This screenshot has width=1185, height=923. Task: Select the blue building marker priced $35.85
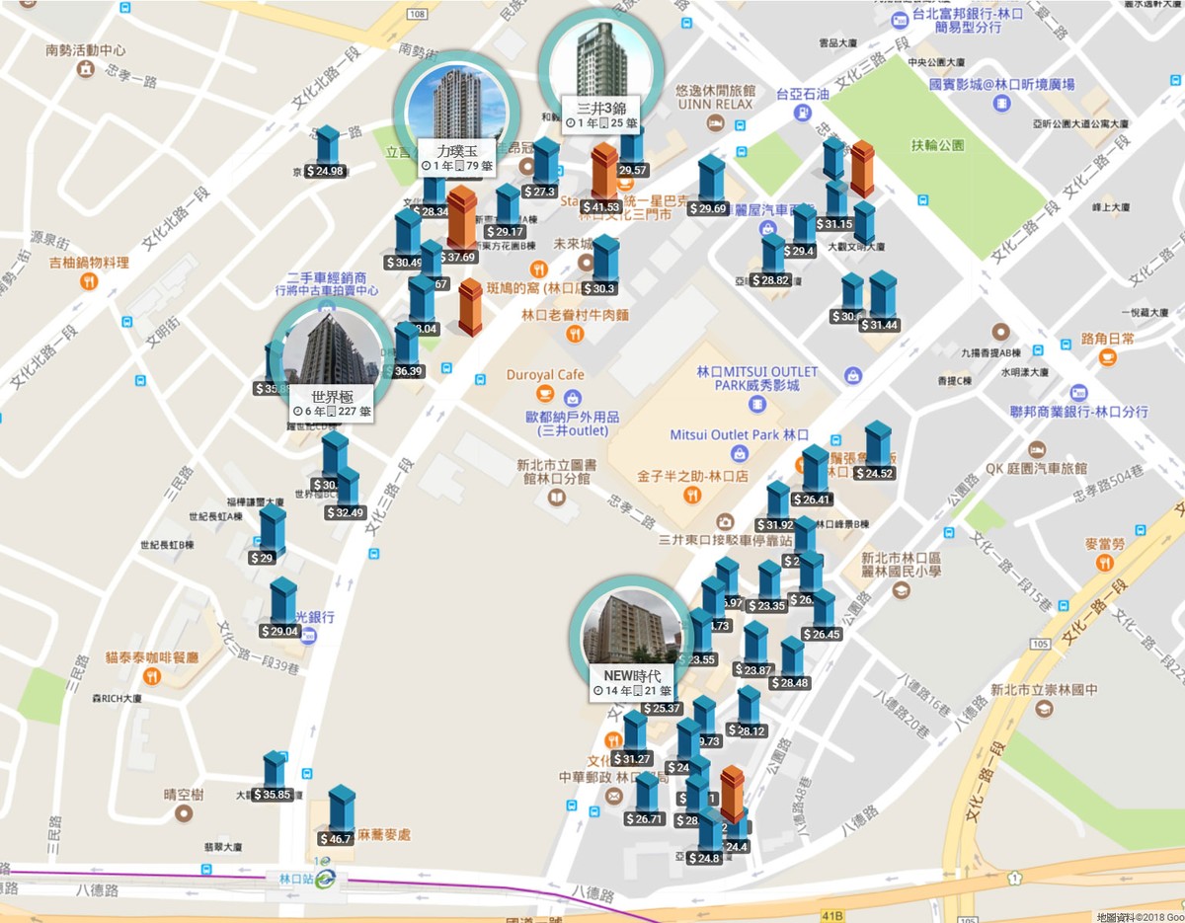(274, 771)
